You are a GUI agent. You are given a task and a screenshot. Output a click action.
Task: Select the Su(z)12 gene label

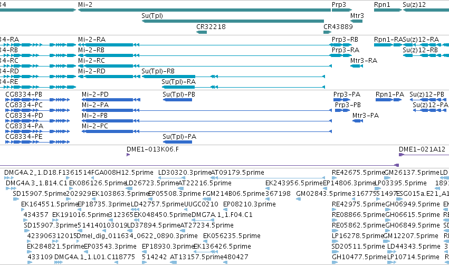point(414,5)
